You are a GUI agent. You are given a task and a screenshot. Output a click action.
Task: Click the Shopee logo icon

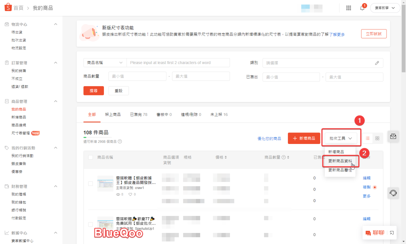pyautogui.click(x=8, y=8)
